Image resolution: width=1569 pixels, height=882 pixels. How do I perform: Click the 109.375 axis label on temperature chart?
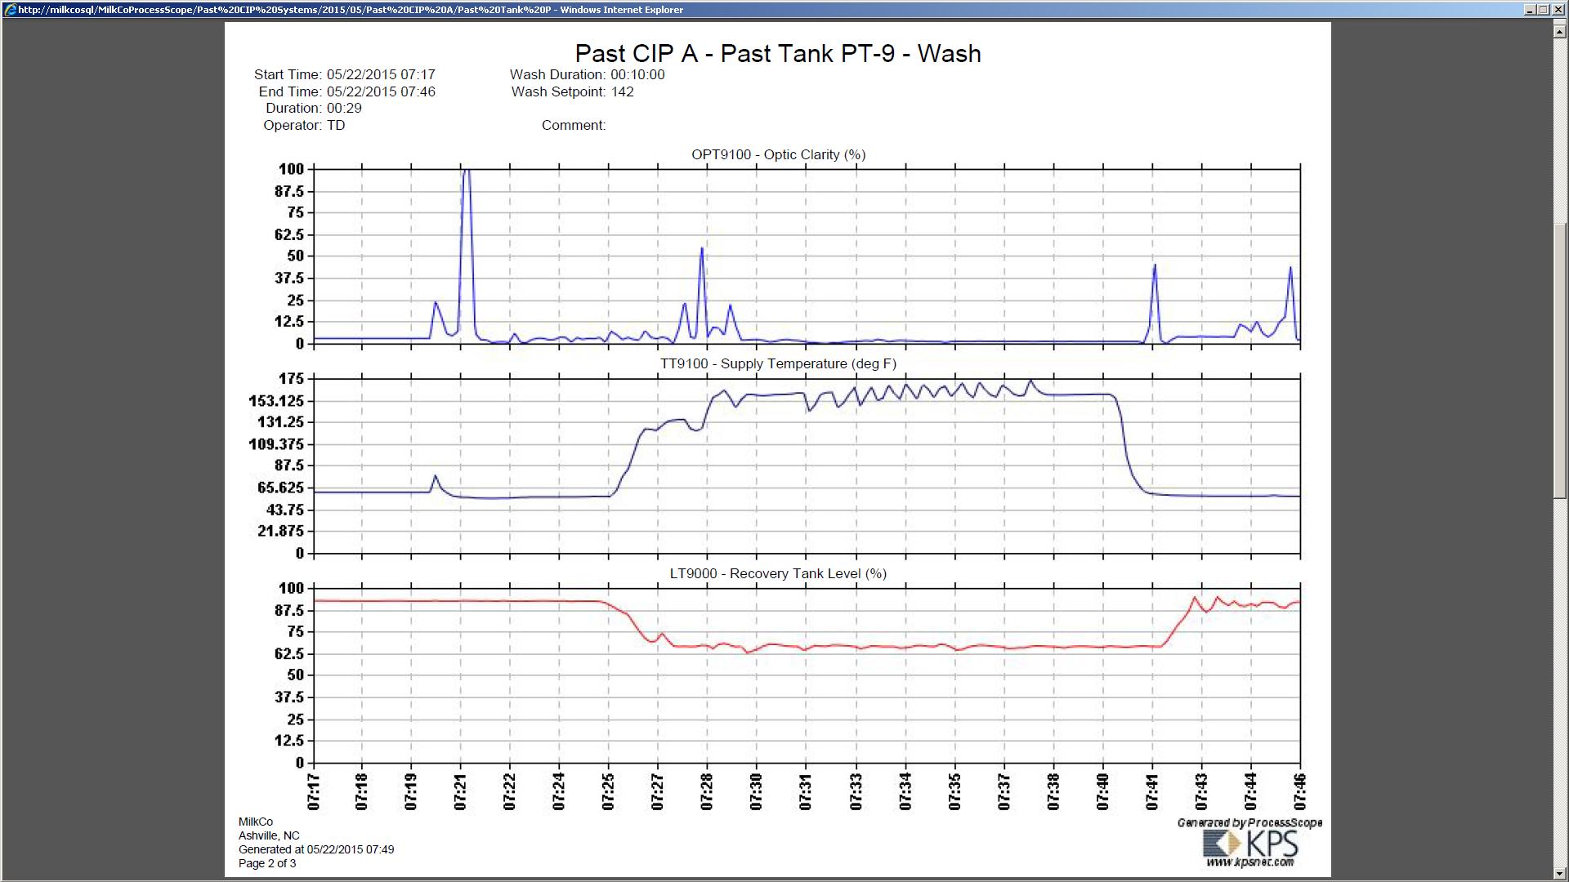(x=276, y=444)
